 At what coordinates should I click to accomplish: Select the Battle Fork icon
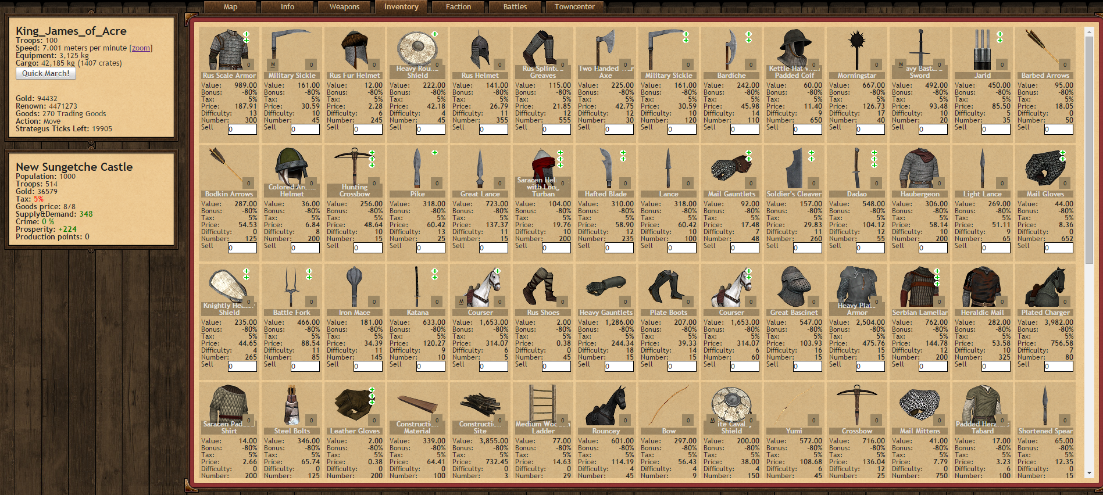292,287
